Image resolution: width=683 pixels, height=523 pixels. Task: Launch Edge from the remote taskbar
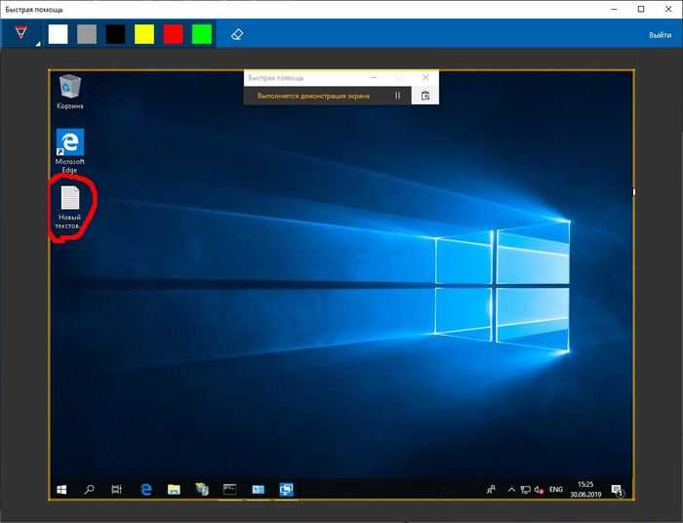coord(146,490)
